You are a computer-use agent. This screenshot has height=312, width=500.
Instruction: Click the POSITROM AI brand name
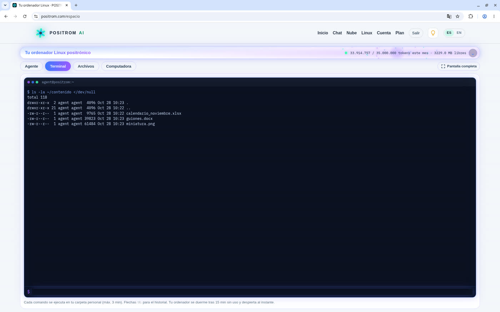67,33
